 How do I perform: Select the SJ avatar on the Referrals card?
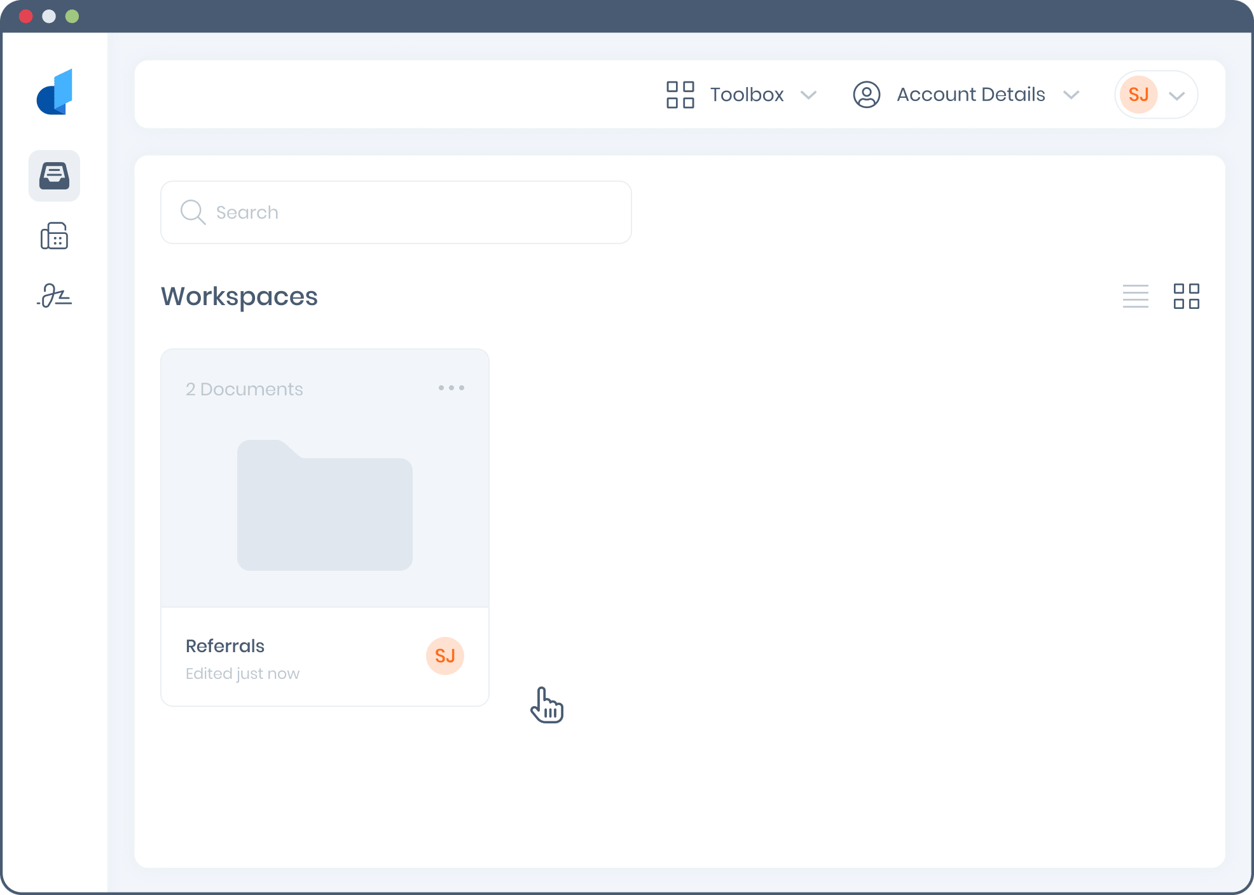[x=444, y=656]
